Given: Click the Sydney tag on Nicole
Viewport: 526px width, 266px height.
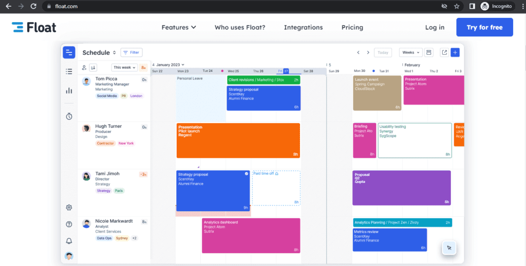Looking at the screenshot, I should tap(122, 238).
